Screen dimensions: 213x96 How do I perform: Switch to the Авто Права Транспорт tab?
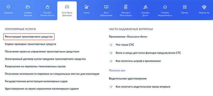tap(67, 11)
